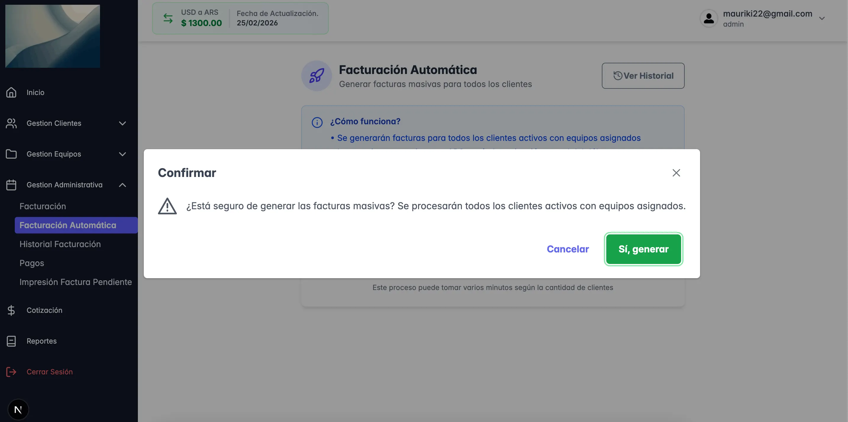Click the warning triangle icon in dialog

[167, 206]
